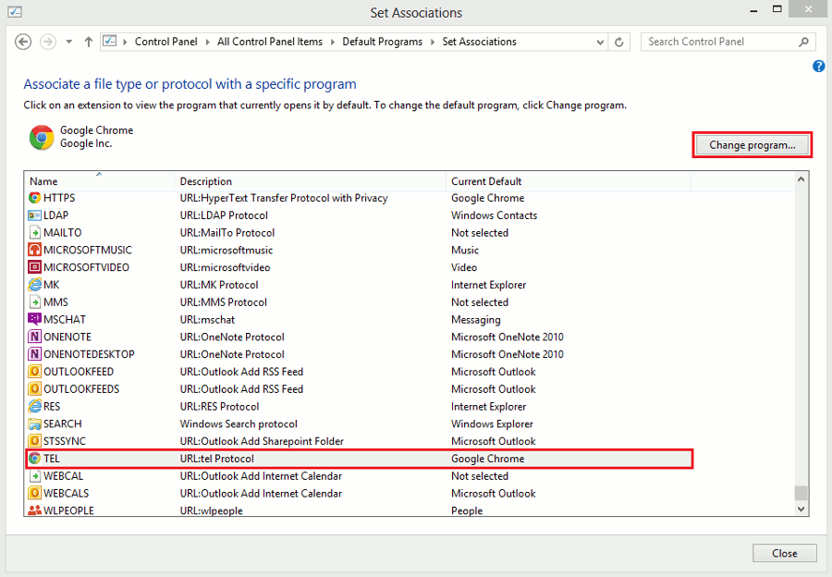Sort by the Name column header
The width and height of the screenshot is (832, 577).
(99, 181)
